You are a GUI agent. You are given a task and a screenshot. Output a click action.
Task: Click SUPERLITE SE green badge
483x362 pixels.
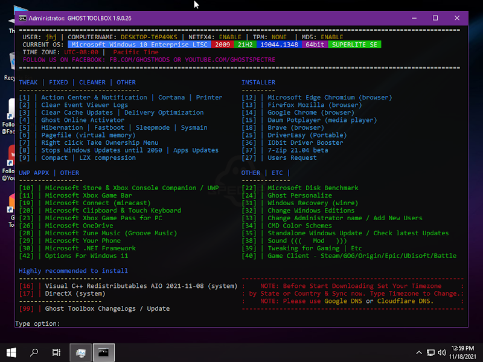(x=354, y=45)
